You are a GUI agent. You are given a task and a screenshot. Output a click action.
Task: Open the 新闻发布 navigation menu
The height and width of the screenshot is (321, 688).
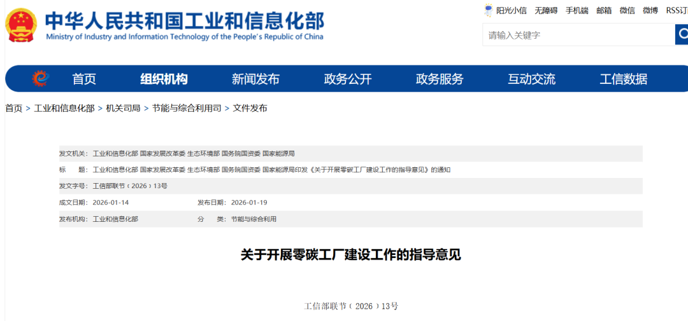click(255, 79)
